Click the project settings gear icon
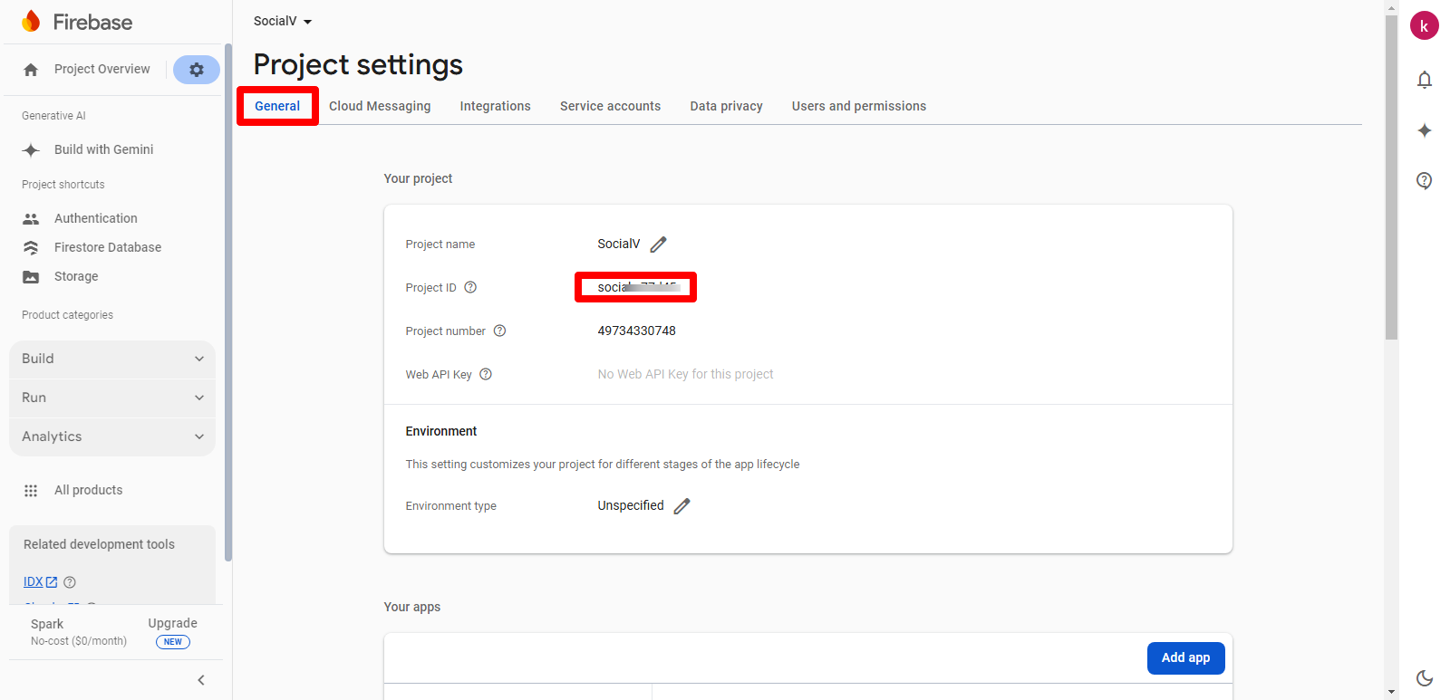1450x700 pixels. (197, 70)
